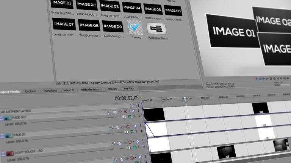This screenshot has width=291, height=163.
Task: Click the Play button under the video preview
Action: (267, 78)
